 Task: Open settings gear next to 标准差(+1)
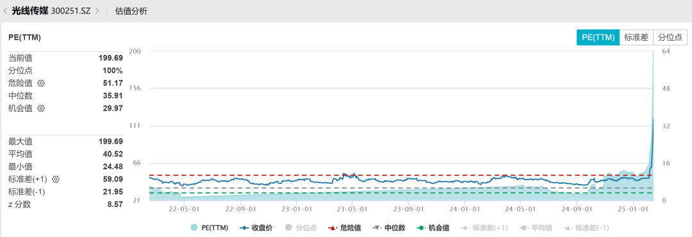(x=55, y=179)
